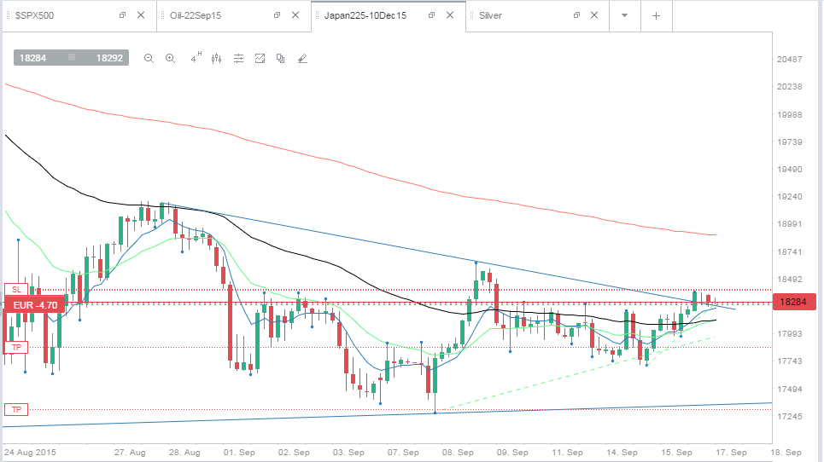This screenshot has height=462, width=824.
Task: Add a new chart tab
Action: coord(656,15)
